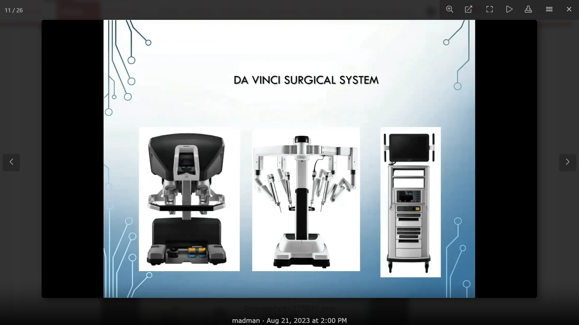Zoom in with the magnifier icon
579x325 pixels.
click(x=450, y=9)
